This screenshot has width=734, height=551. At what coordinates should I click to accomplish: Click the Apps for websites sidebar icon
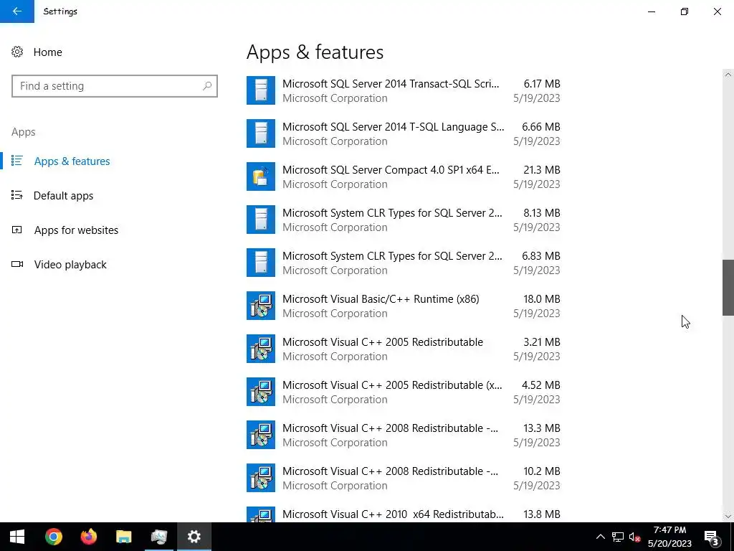point(17,230)
